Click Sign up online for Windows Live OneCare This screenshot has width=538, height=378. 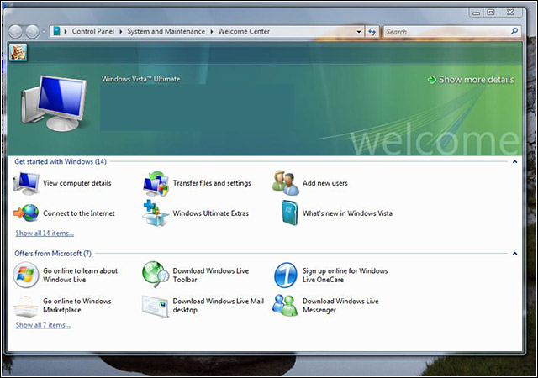tap(345, 275)
